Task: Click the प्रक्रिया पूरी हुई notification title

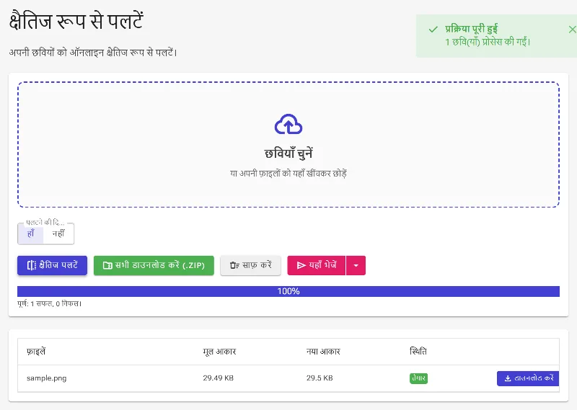Action: pos(472,28)
